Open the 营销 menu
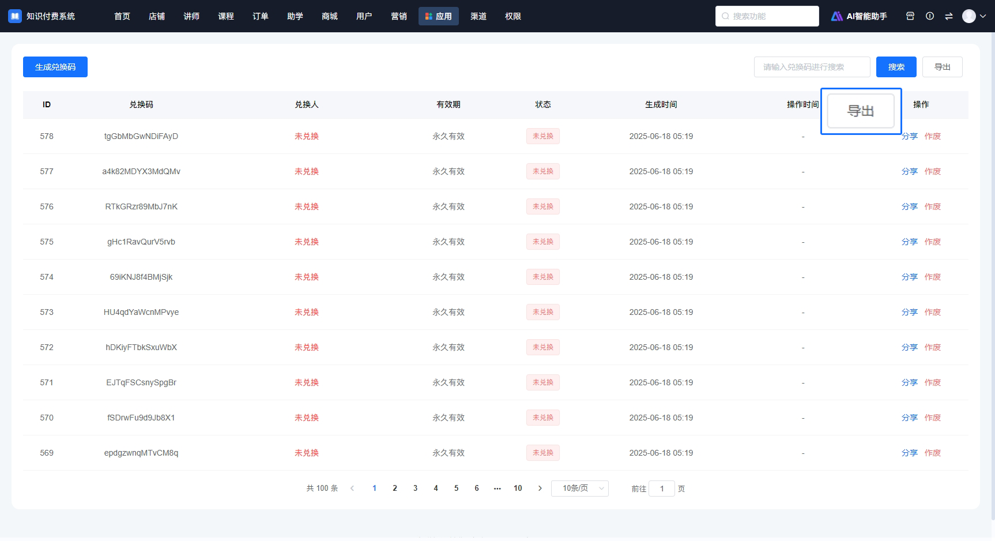The height and width of the screenshot is (541, 995). point(399,16)
